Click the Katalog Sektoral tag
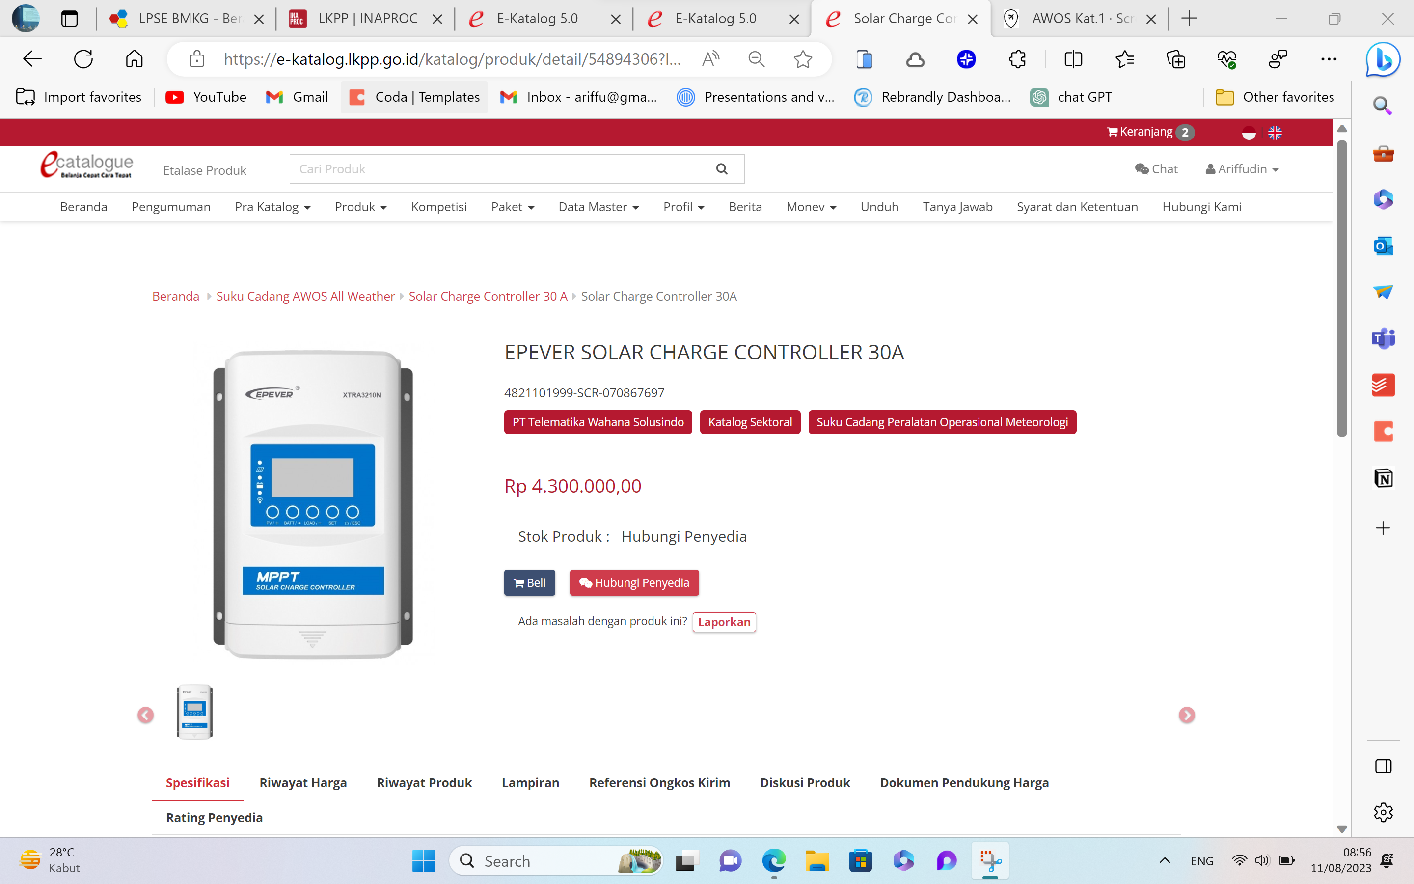 click(x=750, y=422)
